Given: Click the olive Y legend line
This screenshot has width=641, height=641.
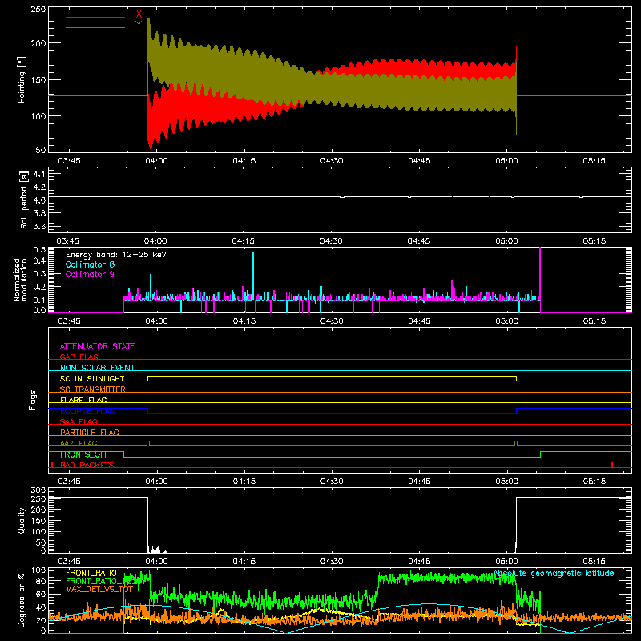Looking at the screenshot, I should click(95, 28).
